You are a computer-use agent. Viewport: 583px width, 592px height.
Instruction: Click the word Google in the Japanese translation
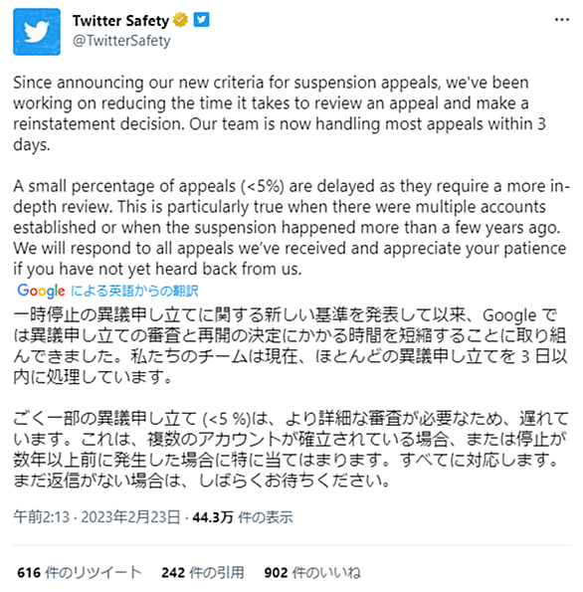tap(509, 315)
